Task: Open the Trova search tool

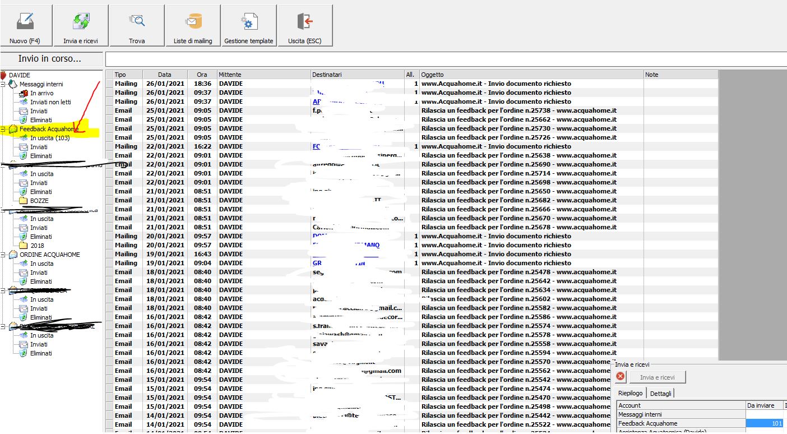Action: pyautogui.click(x=137, y=26)
